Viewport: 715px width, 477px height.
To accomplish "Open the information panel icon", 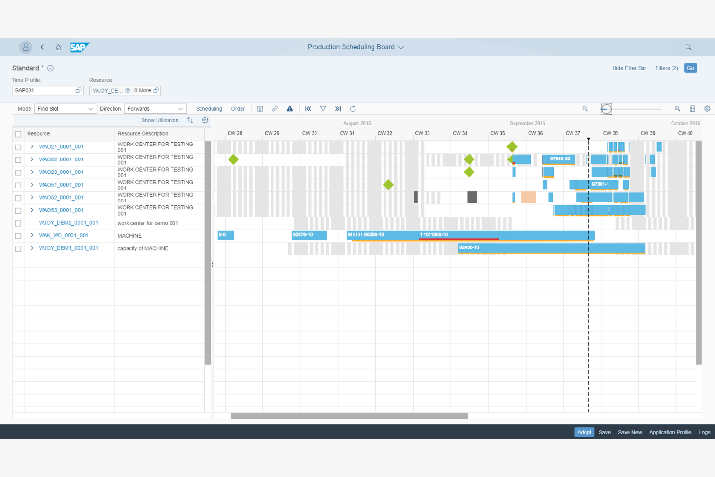I will pos(260,108).
